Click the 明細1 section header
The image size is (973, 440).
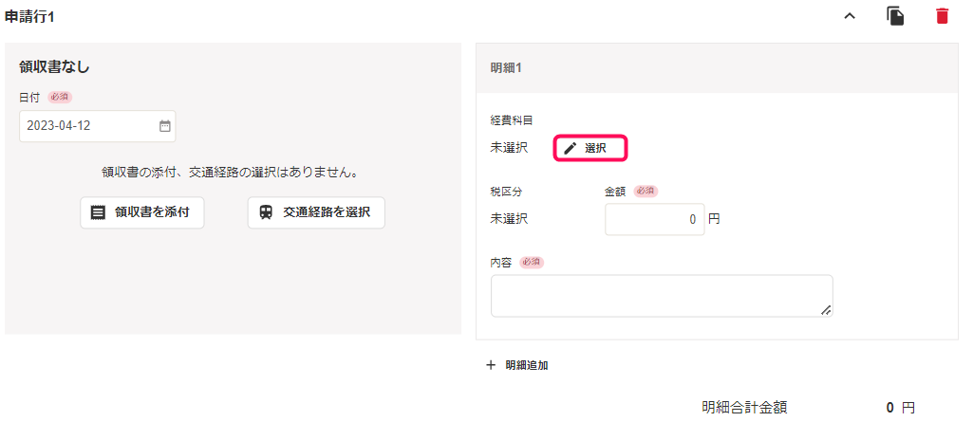pos(717,68)
